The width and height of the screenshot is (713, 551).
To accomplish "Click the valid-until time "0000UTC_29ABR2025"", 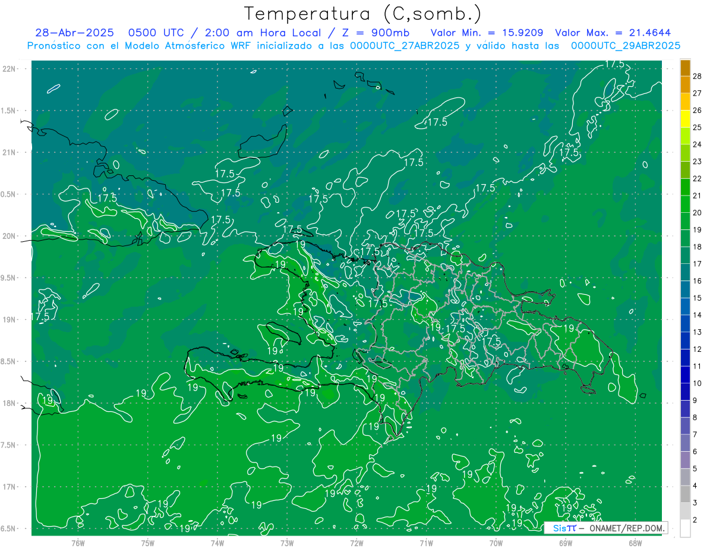I will (626, 46).
